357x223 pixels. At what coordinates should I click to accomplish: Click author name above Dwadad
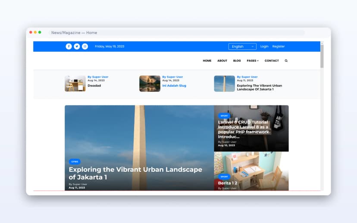coord(98,77)
